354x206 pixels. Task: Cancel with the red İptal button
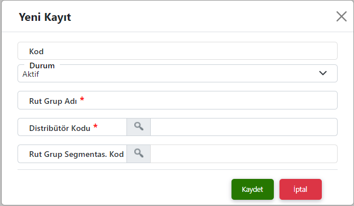(x=300, y=189)
